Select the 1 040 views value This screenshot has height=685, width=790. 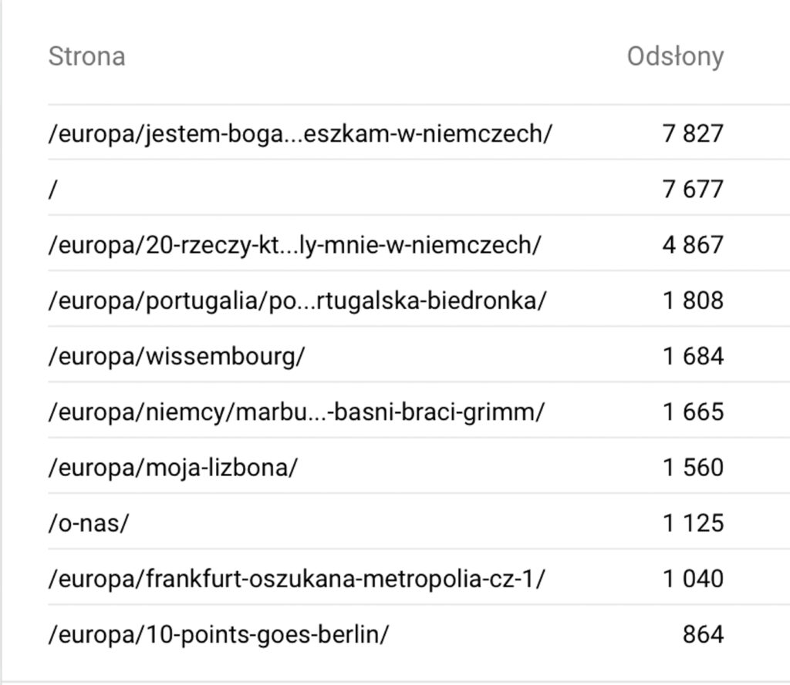pyautogui.click(x=694, y=579)
